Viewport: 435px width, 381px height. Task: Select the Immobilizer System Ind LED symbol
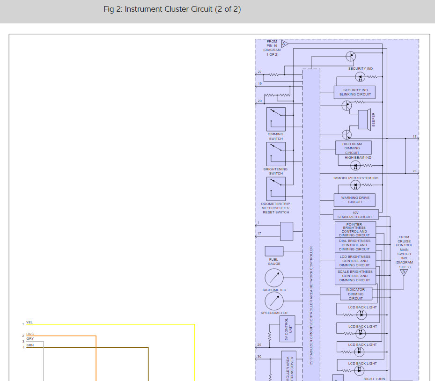click(x=355, y=185)
